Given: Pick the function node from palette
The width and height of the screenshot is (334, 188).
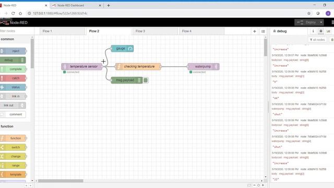Looking at the screenshot, I should pyautogui.click(x=13, y=138).
